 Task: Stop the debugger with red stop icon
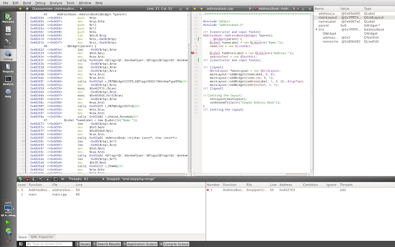point(27,179)
